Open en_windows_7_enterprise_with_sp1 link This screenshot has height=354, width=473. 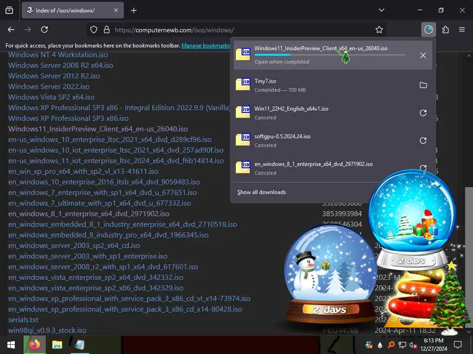(x=103, y=192)
